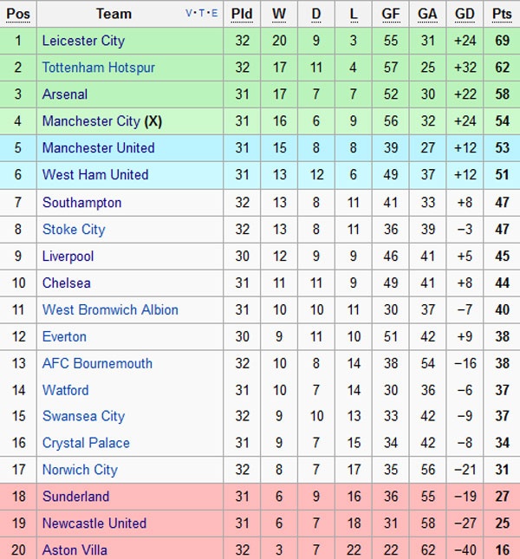This screenshot has width=520, height=559.
Task: Open the Southampton team link
Action: click(x=82, y=203)
